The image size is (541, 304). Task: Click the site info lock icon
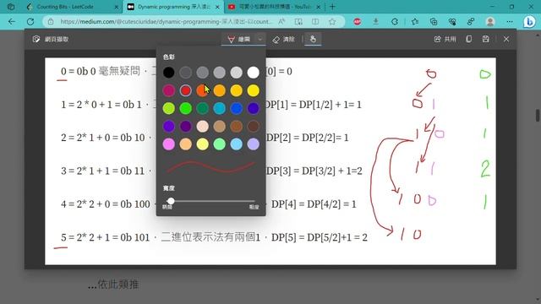[51, 21]
